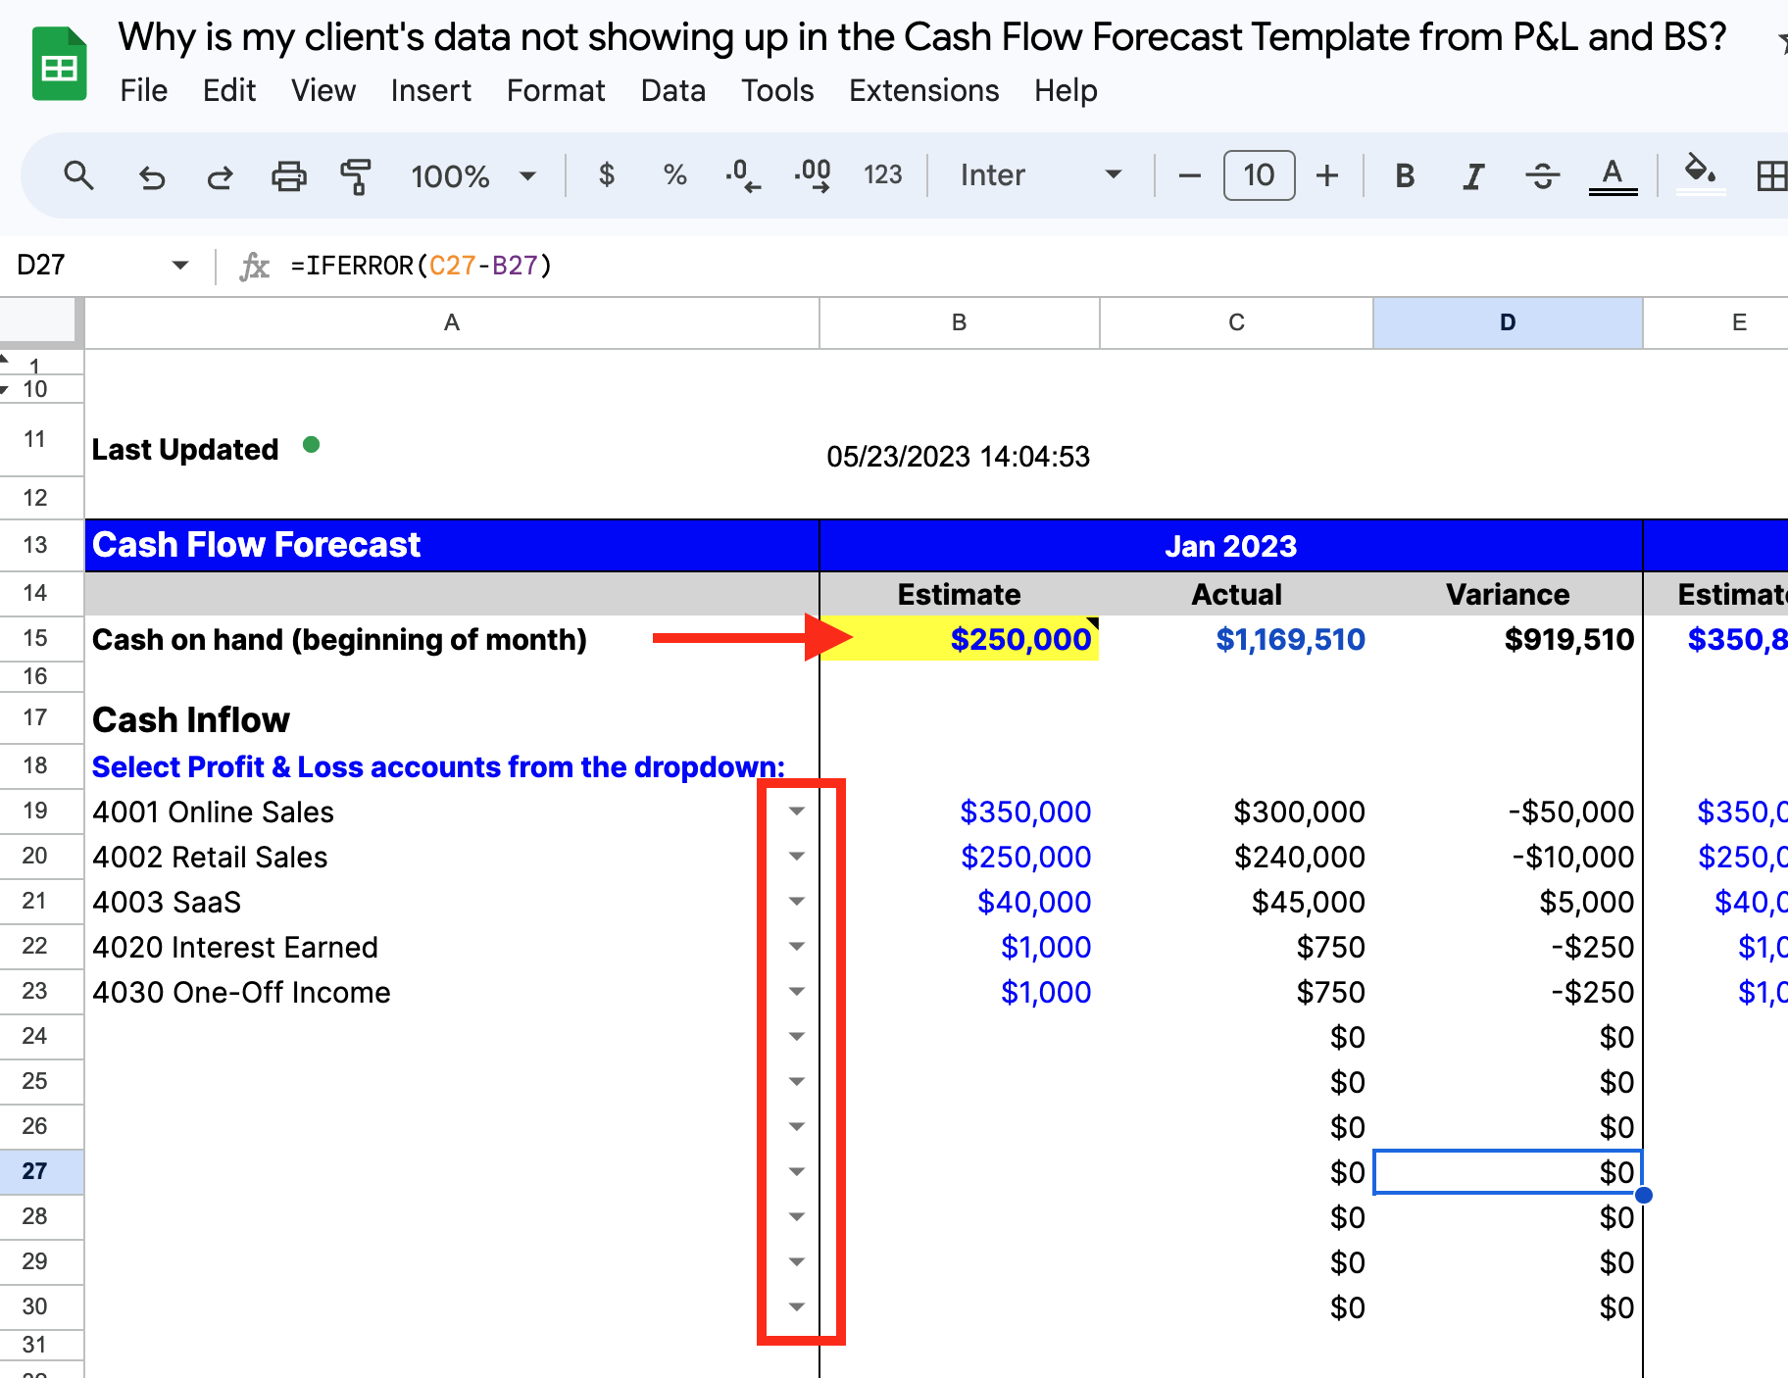Toggle bold formatting
This screenshot has height=1378, width=1788.
tap(1405, 176)
